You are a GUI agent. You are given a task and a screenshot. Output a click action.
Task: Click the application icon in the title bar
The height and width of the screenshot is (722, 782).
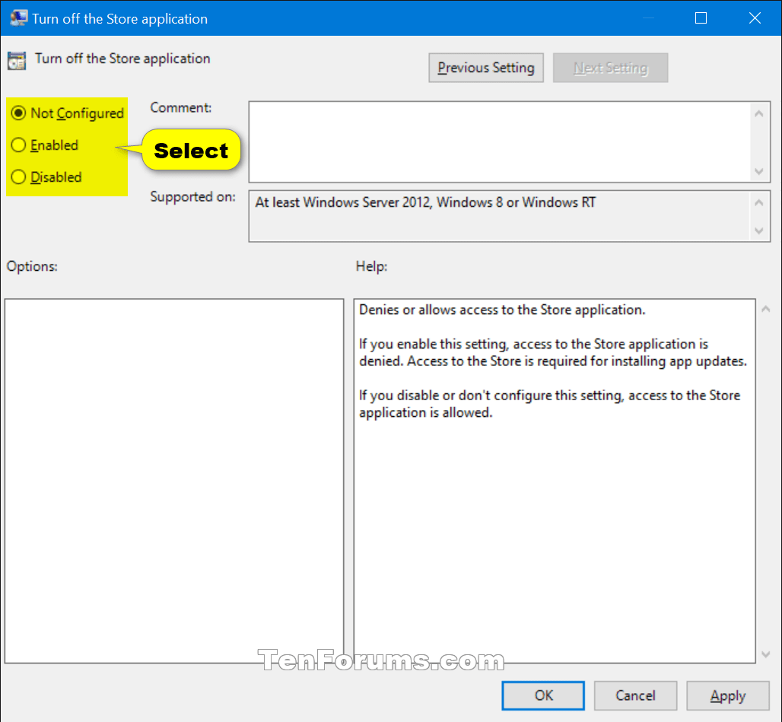(18, 17)
